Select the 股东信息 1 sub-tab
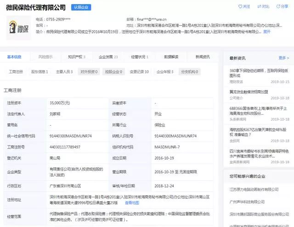Image resolution: width=294 pixels, height=227 pixels. pos(40,72)
